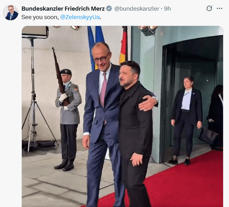This screenshot has width=229, height=207.
Task: Click the German flag in the video
Action: coord(123,45)
